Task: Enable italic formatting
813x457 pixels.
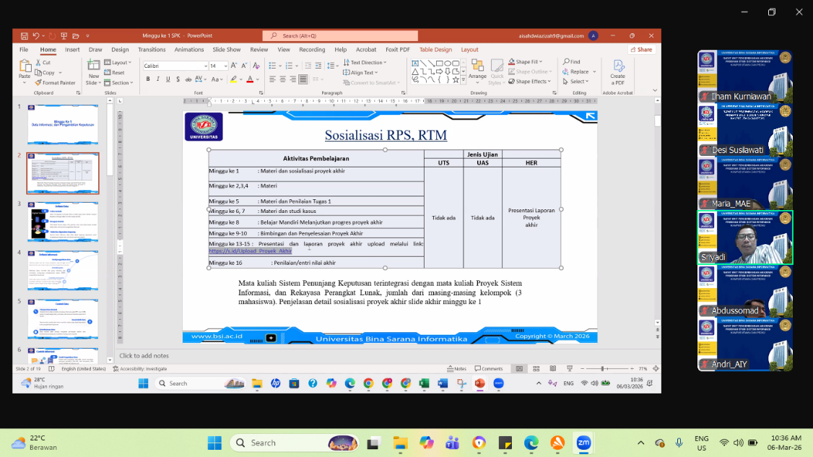Action: tap(158, 79)
